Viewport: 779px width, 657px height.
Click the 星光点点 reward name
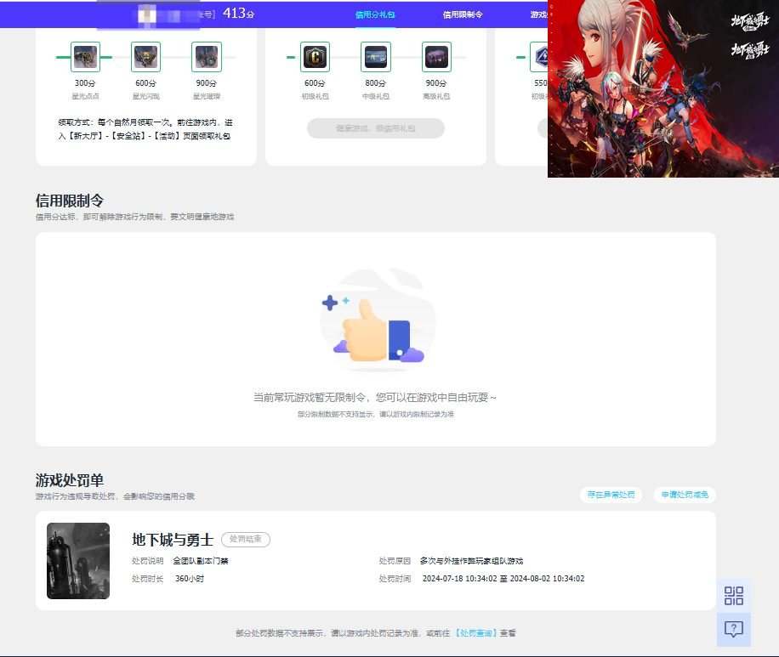(x=85, y=96)
